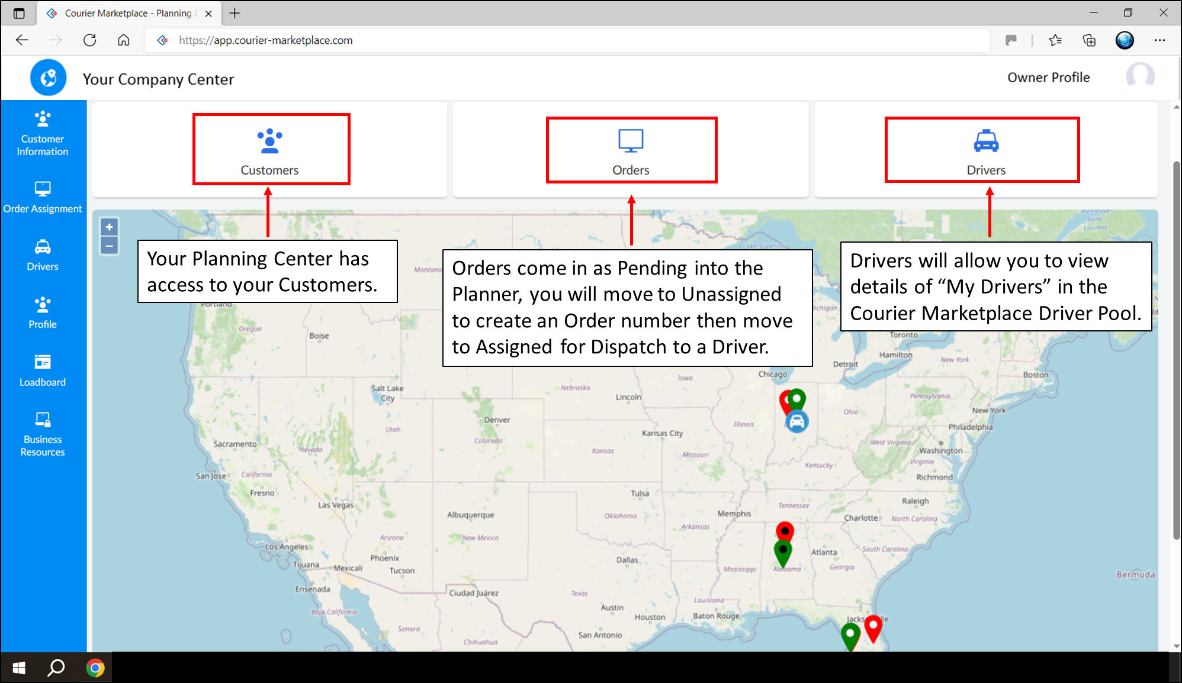Open the Drivers sidebar item
1182x683 pixels.
tap(43, 255)
